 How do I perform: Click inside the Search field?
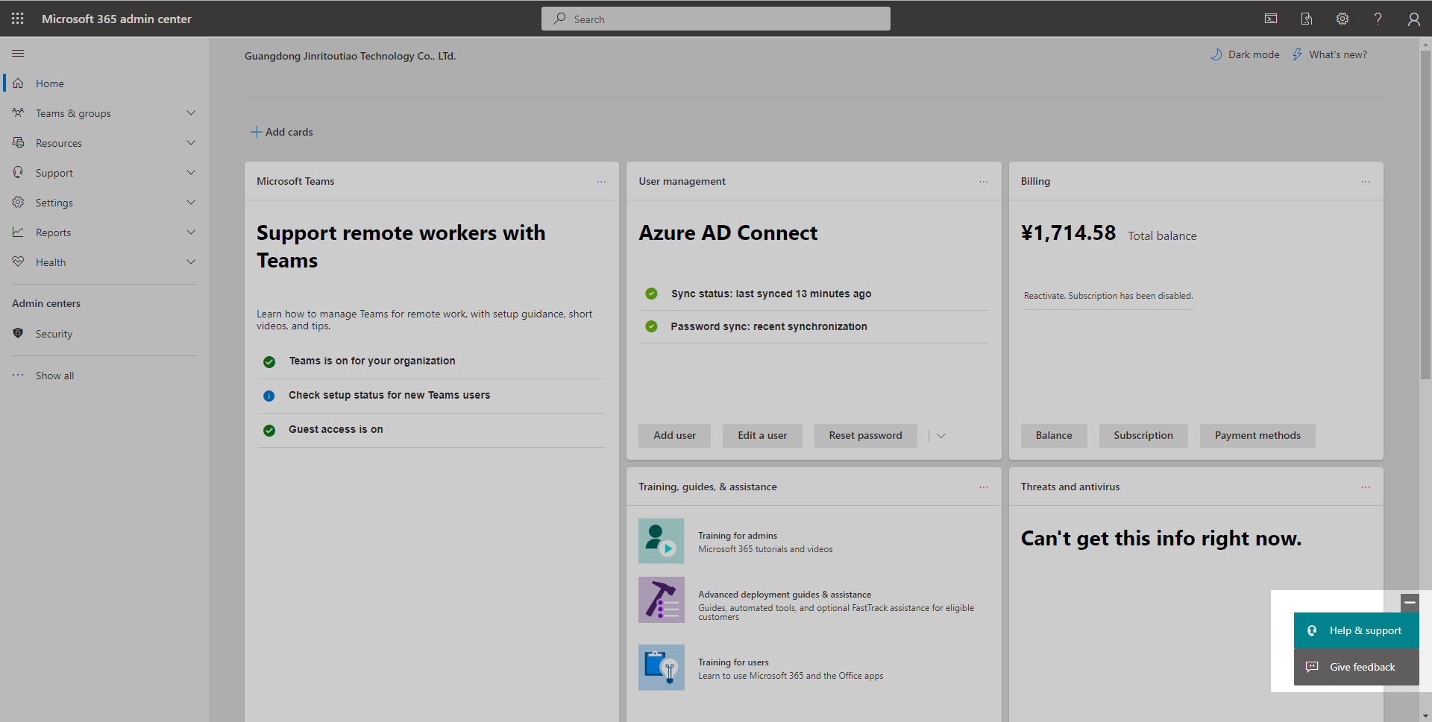715,18
